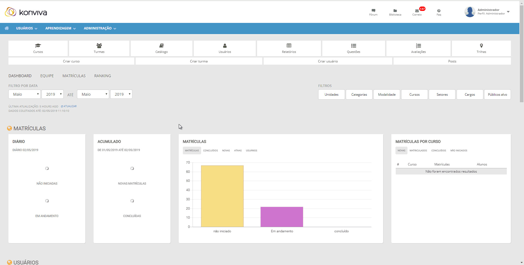
Task: Open the Biblioteca folder icon
Action: point(395,12)
